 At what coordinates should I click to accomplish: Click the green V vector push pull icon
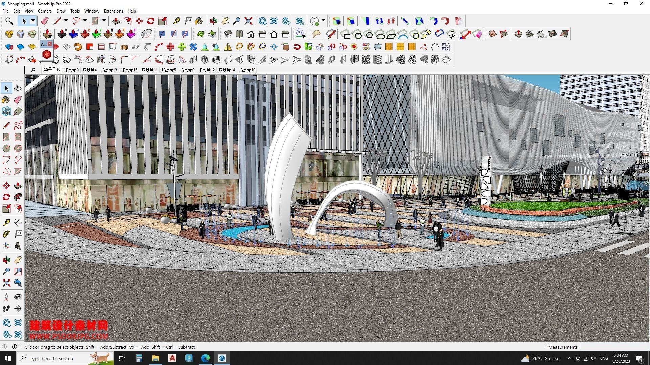[96, 34]
